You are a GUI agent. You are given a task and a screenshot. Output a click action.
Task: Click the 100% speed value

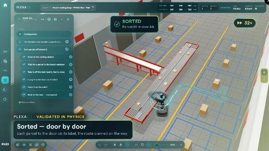coord(173,145)
